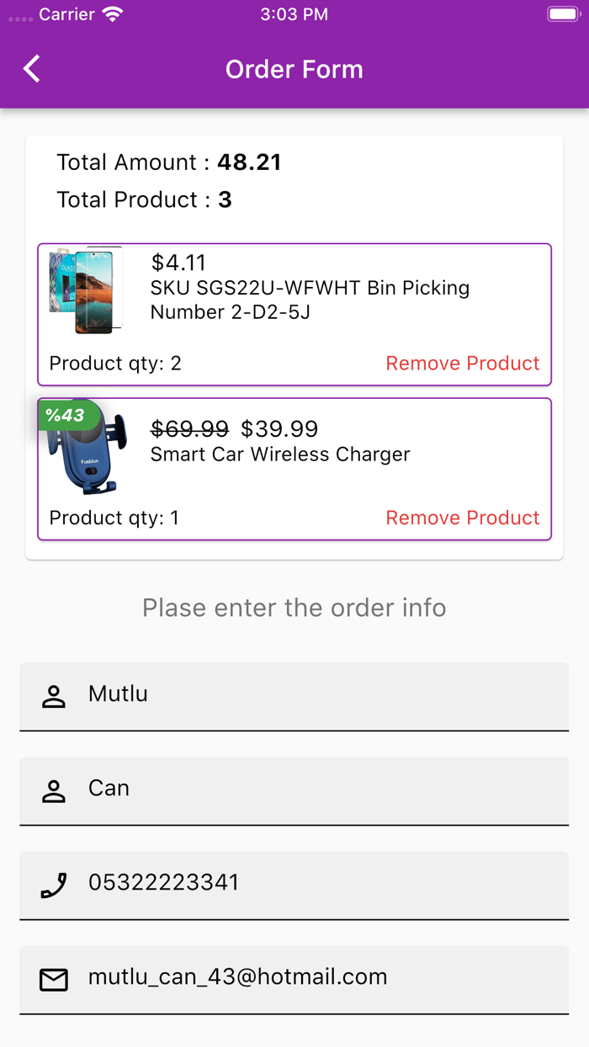Select the first name field containing Mutlu
The height and width of the screenshot is (1047, 589).
point(294,695)
